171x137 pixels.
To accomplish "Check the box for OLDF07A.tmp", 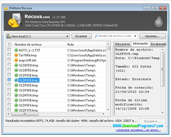I will tap(9, 95).
